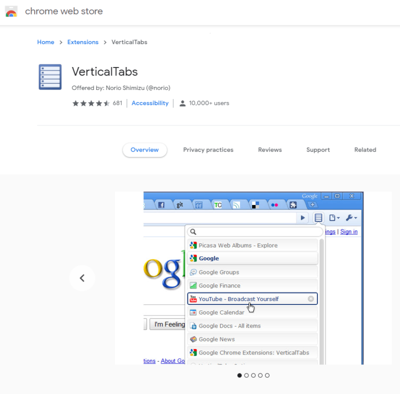This screenshot has width=400, height=394.
Task: Select the second carousel dot indicator
Action: click(x=246, y=375)
